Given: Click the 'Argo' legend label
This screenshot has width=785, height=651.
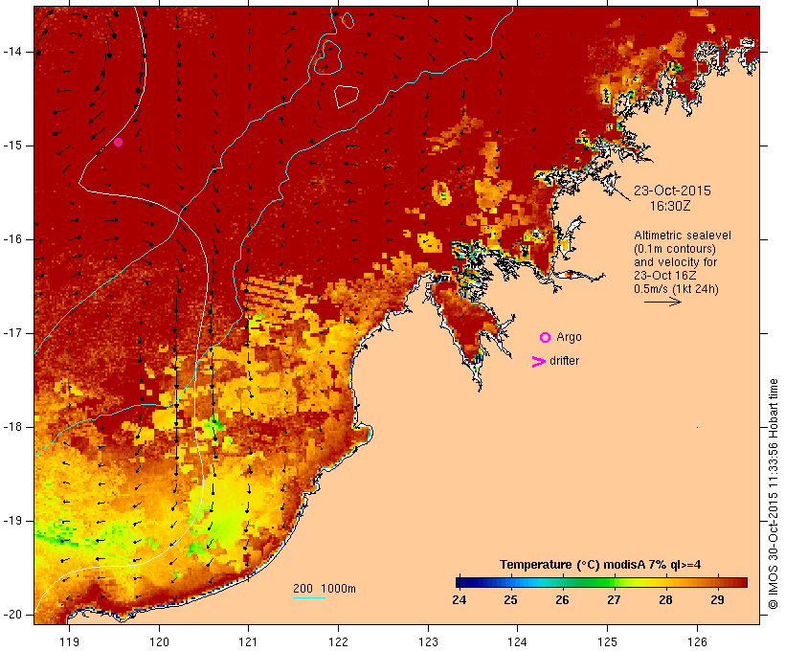Looking at the screenshot, I should pos(570,337).
